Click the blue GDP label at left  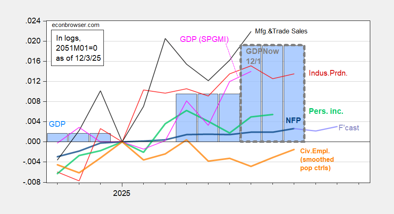tap(57, 124)
